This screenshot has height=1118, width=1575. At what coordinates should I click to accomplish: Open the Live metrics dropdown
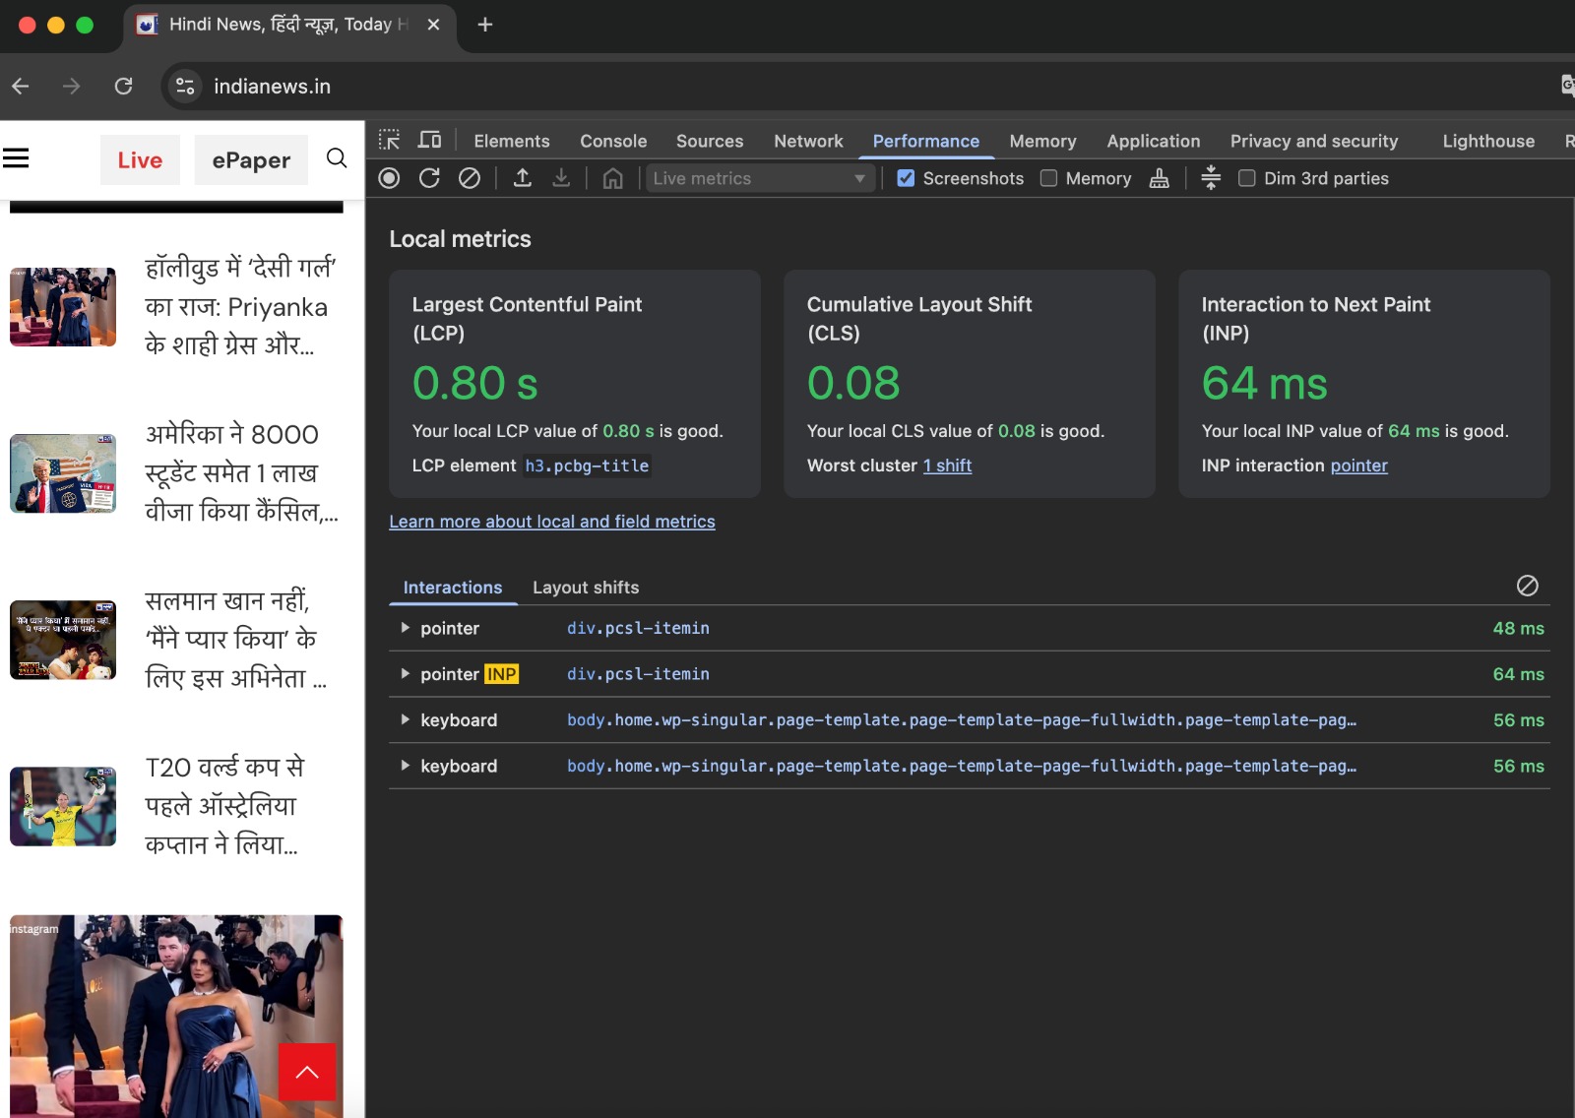coord(759,178)
